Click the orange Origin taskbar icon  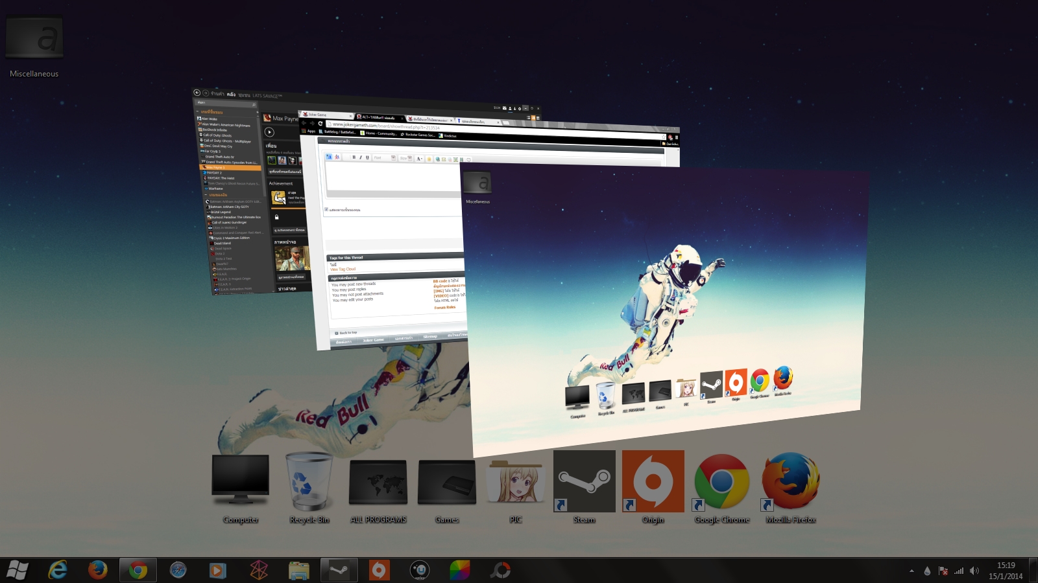[x=379, y=571]
